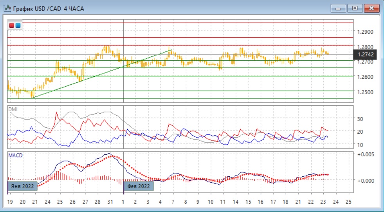The width and height of the screenshot is (384, 212).
Task: Pick date 31 on the time axis
Action: [110, 202]
